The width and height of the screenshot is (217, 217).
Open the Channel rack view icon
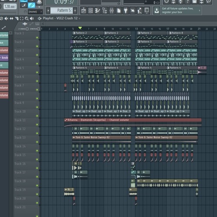91,10
